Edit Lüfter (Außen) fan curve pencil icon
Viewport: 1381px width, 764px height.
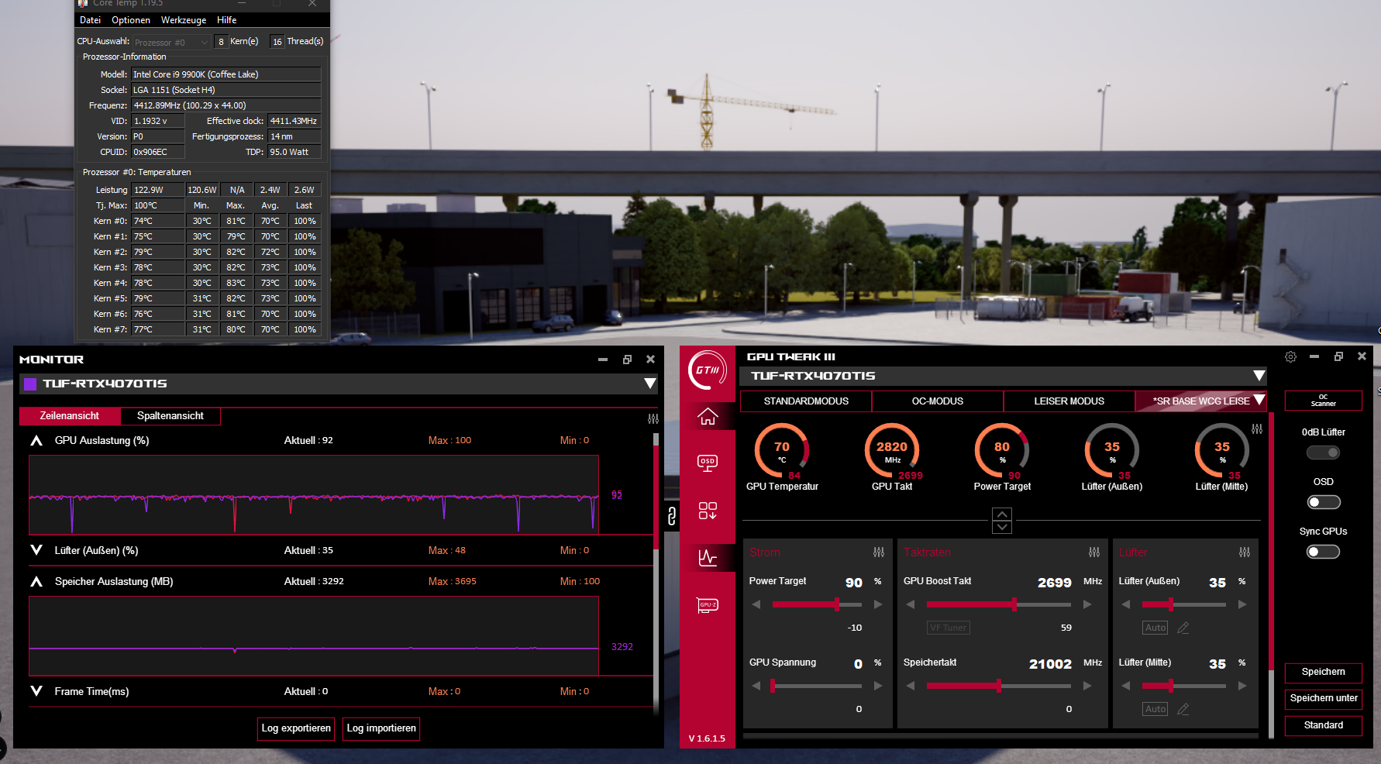(1183, 628)
